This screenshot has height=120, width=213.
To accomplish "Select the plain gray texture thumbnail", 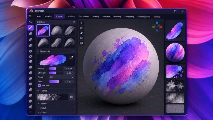I will [x=175, y=109].
